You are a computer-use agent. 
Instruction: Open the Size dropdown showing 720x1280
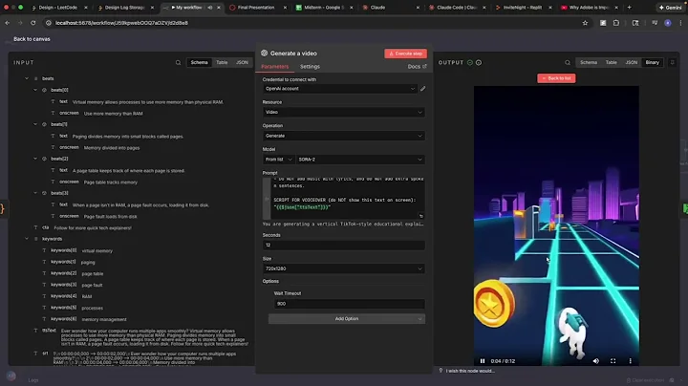click(x=344, y=268)
